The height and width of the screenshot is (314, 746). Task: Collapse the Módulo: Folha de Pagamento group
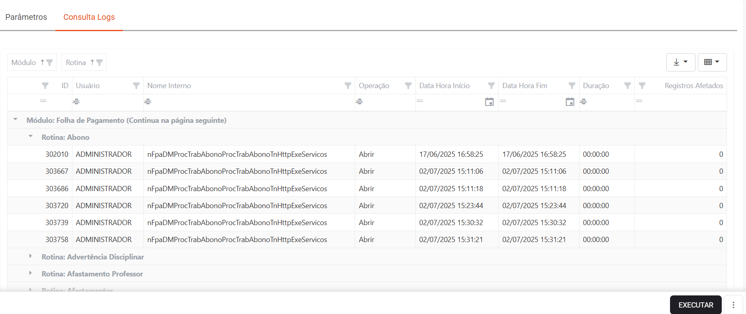[16, 120]
